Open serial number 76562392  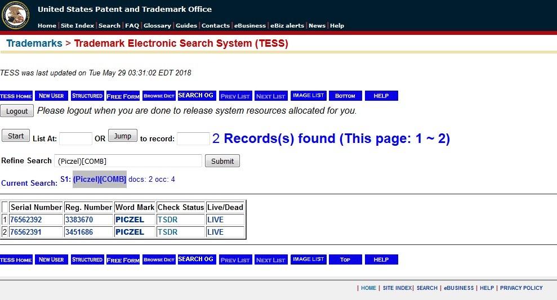click(26, 220)
